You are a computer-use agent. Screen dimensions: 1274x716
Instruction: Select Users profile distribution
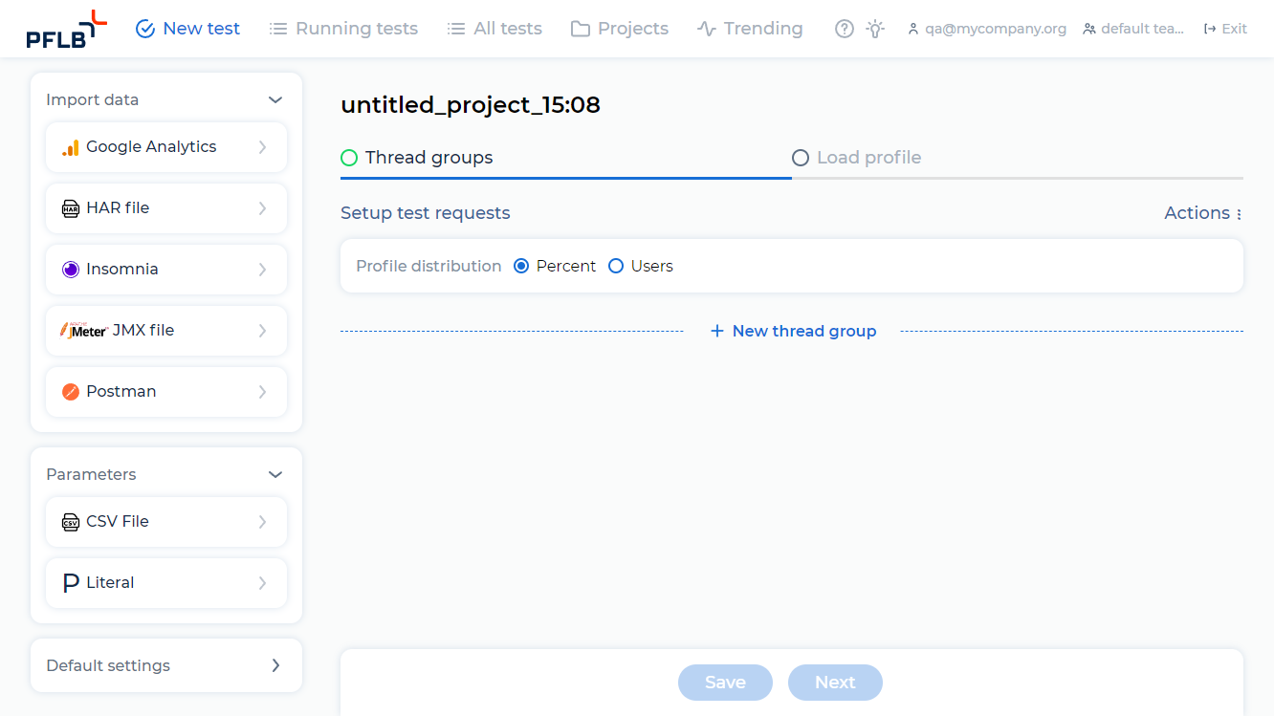pos(616,266)
